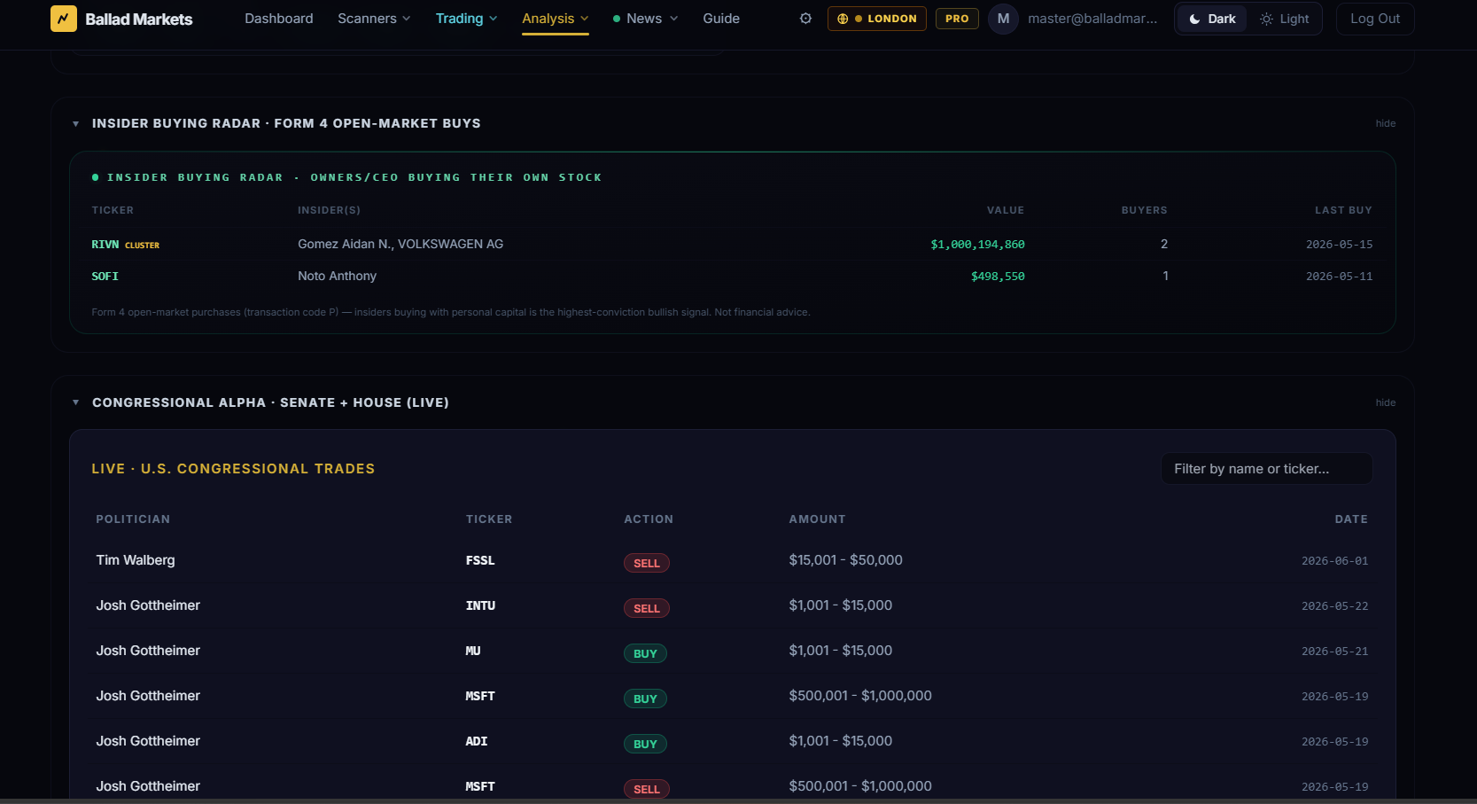Click the MU ticker

click(x=473, y=652)
